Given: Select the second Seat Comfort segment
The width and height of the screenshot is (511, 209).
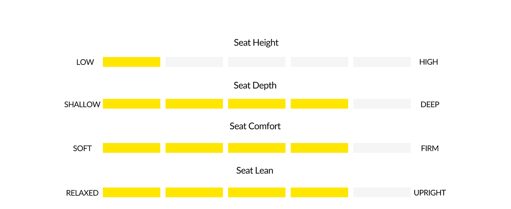Looking at the screenshot, I should click(194, 148).
